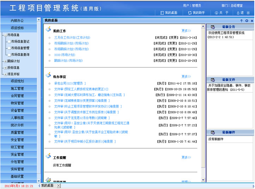255x189 pixels.
Task: Open the 内部办公 sidebar menu
Action: (17, 21)
